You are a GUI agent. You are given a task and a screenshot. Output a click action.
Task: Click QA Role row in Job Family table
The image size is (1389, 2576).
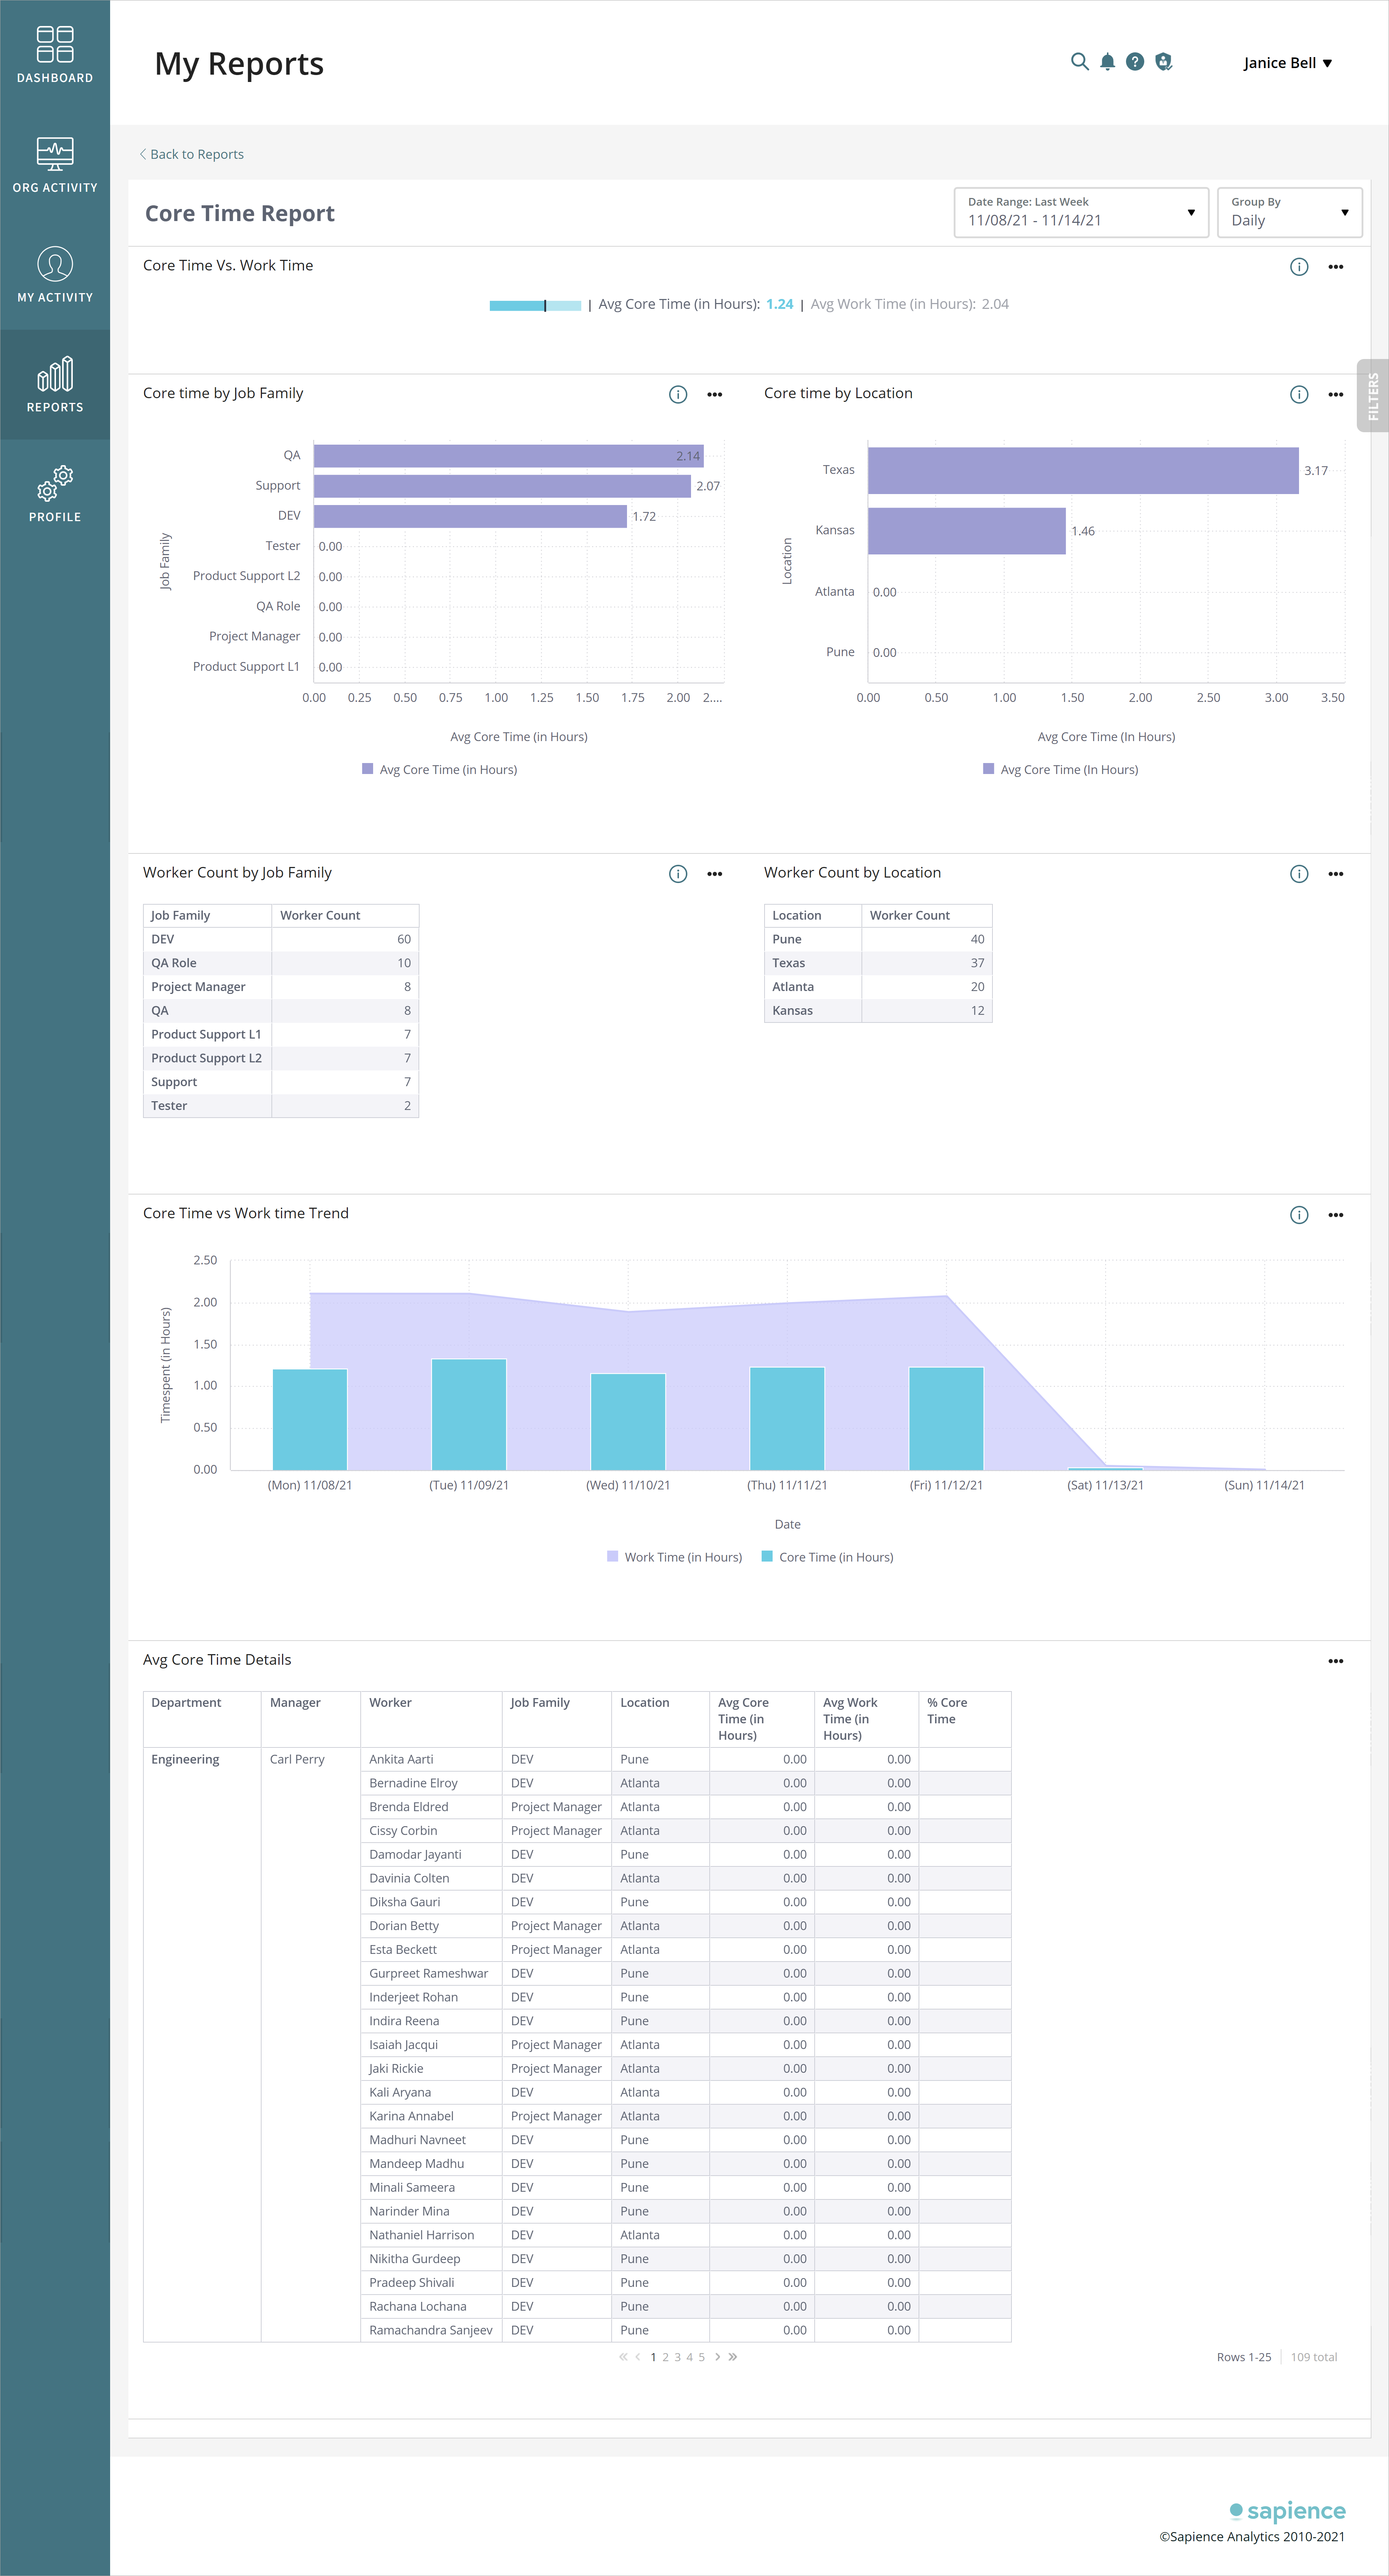pos(281,963)
